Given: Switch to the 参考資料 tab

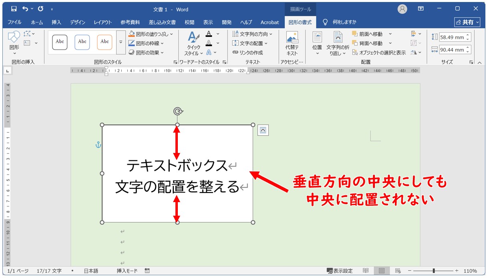Looking at the screenshot, I should pos(130,22).
